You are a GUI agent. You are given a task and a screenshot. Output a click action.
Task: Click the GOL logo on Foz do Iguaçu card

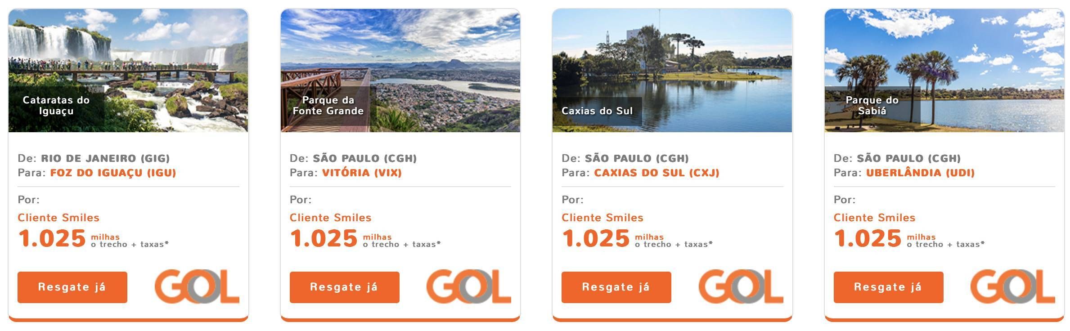point(197,286)
